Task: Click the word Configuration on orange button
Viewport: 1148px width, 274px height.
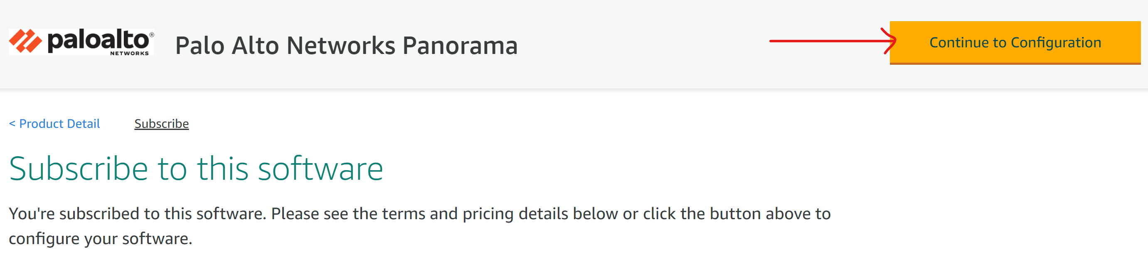Action: (x=1055, y=43)
